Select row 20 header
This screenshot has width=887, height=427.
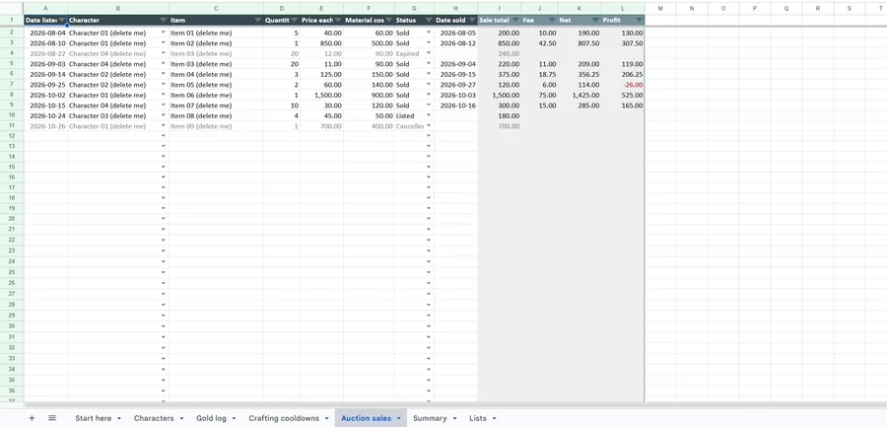click(x=11, y=219)
